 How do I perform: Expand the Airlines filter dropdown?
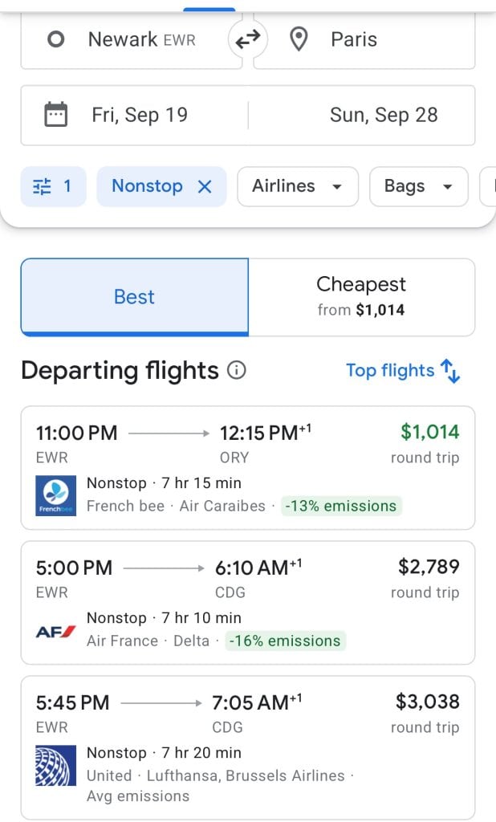click(297, 186)
